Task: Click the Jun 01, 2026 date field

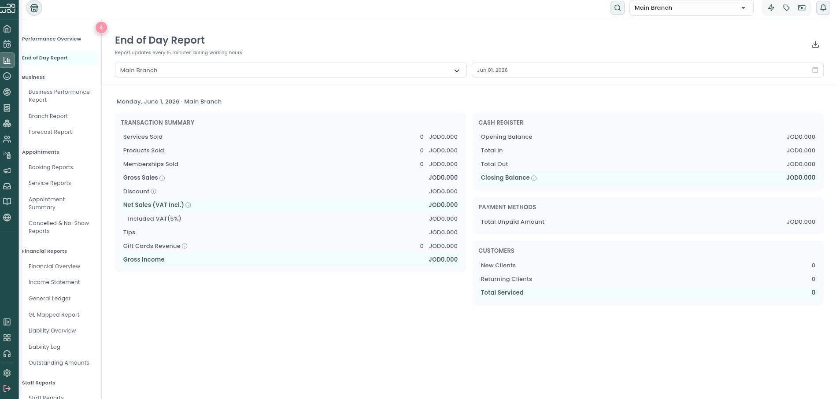Action: pyautogui.click(x=647, y=70)
